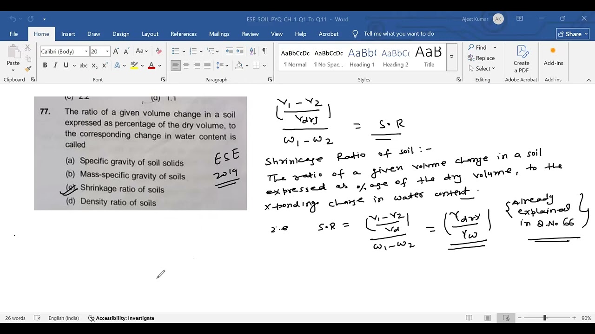Image resolution: width=595 pixels, height=334 pixels.
Task: Open the File menu
Action: (13, 34)
